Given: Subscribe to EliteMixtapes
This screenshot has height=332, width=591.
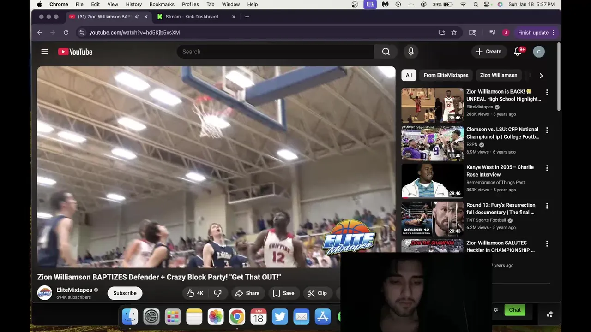Looking at the screenshot, I should (125, 293).
